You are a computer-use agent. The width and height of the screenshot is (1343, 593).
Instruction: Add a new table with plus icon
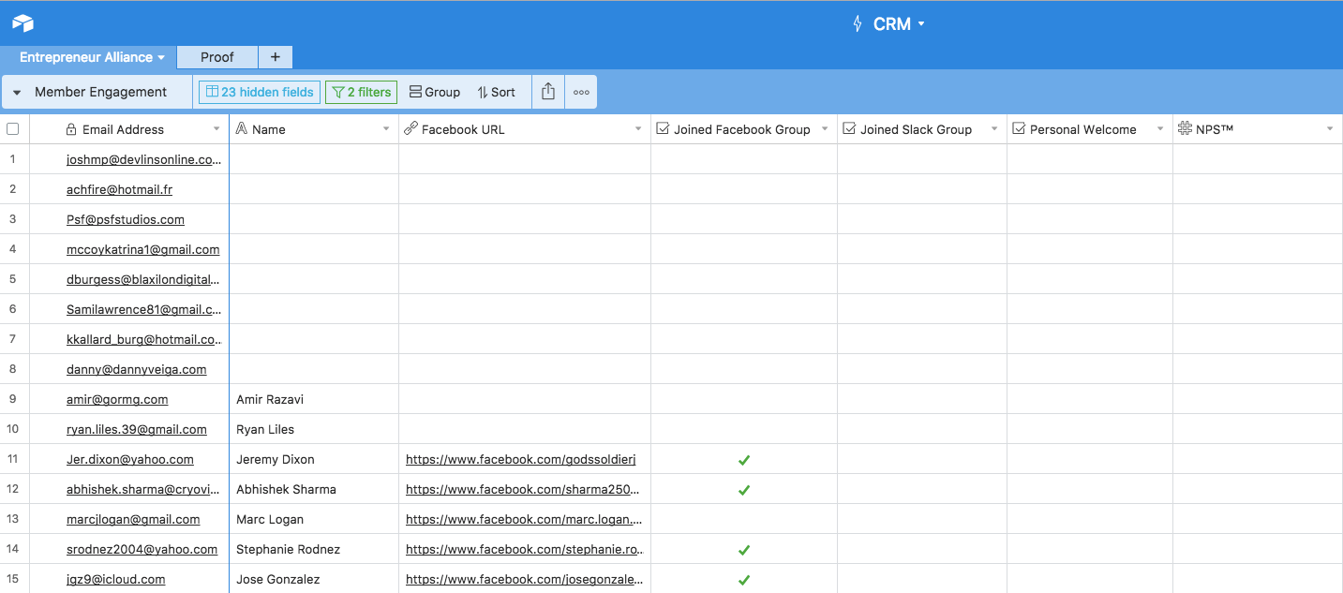[x=275, y=57]
